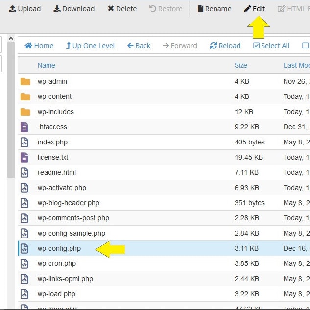The width and height of the screenshot is (310, 310).
Task: Select the wp-includes folder name
Action: tap(56, 112)
